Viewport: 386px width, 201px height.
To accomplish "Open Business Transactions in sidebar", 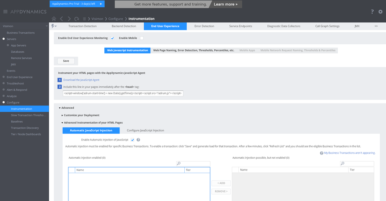I will [21, 33].
